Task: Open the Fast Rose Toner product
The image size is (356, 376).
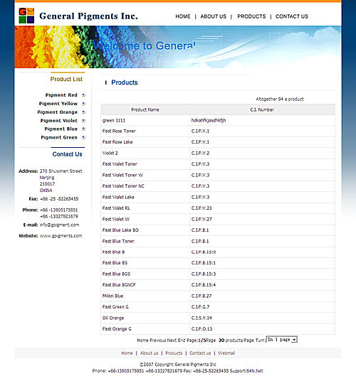Action: [x=119, y=131]
